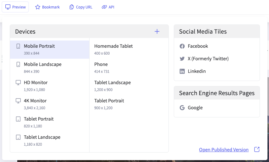Choose Tablet Portrait 820 x 1,180 preview
This screenshot has width=269, height=162.
point(39,122)
